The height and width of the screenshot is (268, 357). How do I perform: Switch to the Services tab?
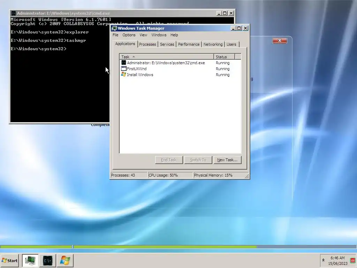point(167,44)
